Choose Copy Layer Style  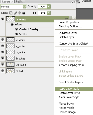(x=74, y=89)
